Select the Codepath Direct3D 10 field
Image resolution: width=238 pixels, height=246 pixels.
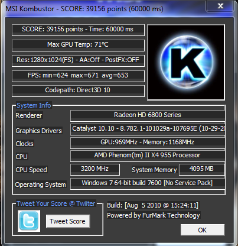coord(78,91)
